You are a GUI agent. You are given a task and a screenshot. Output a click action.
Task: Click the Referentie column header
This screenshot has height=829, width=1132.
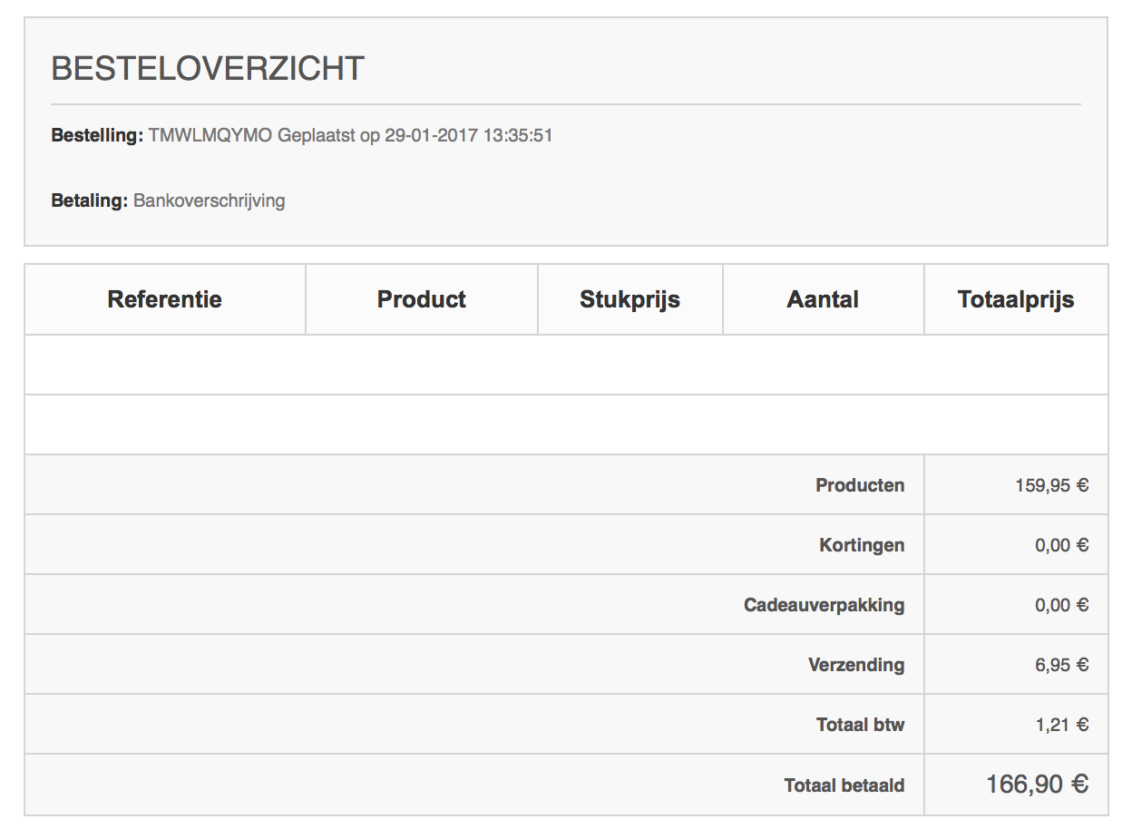(165, 299)
